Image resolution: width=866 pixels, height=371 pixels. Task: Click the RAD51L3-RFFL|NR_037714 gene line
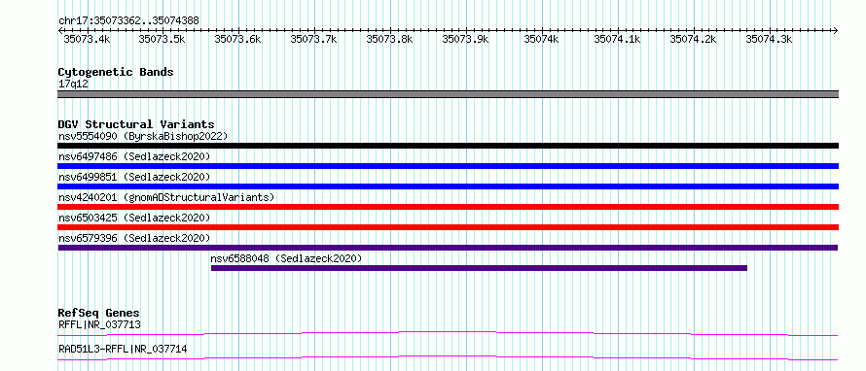pos(448,357)
